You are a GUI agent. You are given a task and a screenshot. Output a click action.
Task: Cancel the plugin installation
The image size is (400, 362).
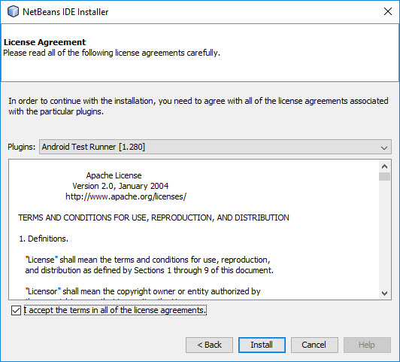(x=314, y=345)
